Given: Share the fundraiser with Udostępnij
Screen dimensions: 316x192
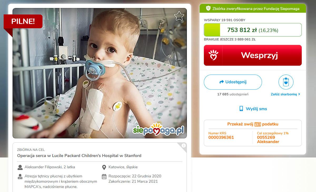Looking at the screenshot, I should (233, 82).
